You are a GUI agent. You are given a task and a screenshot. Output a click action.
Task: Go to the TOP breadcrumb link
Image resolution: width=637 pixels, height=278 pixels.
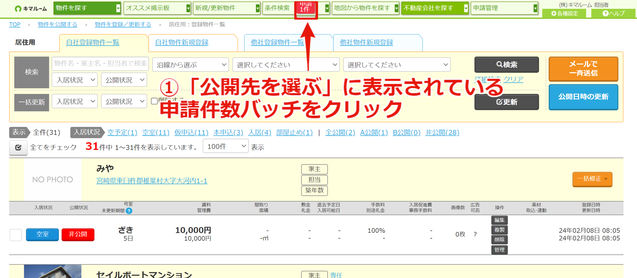coord(15,25)
